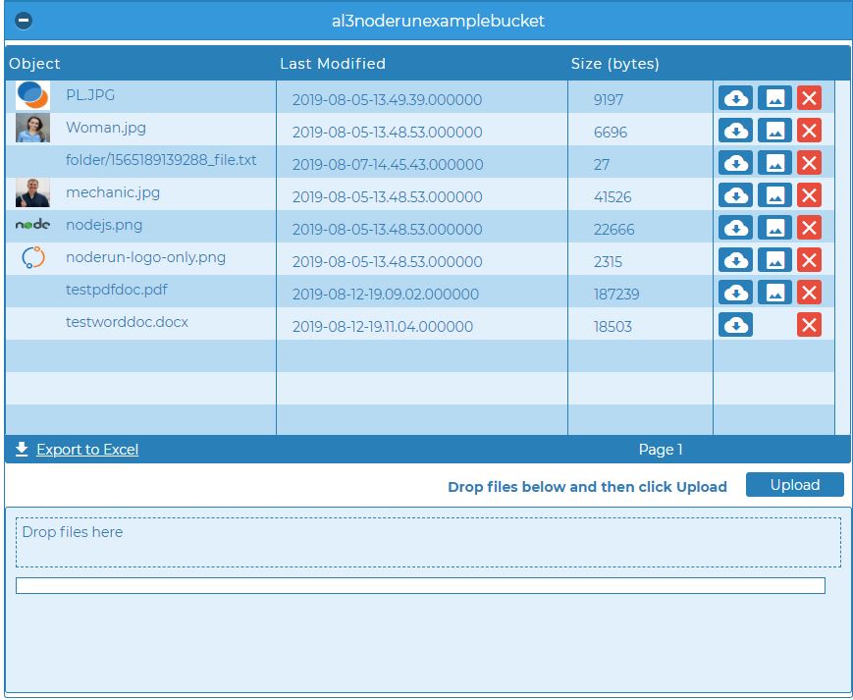Open the preview icon for testpdfdoc.pdf
The height and width of the screenshot is (700, 853).
[774, 292]
